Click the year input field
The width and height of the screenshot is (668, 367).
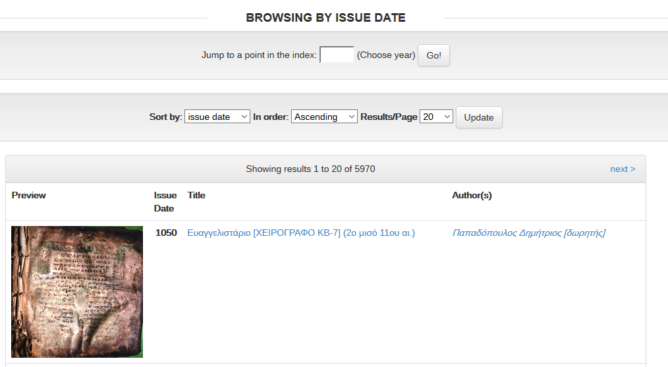tap(337, 55)
